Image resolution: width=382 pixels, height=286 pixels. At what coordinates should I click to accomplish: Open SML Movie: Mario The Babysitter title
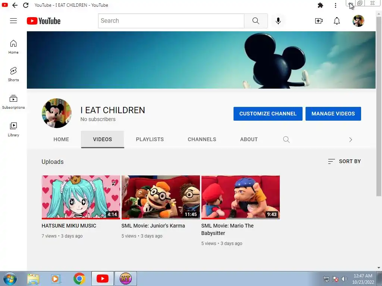(227, 229)
